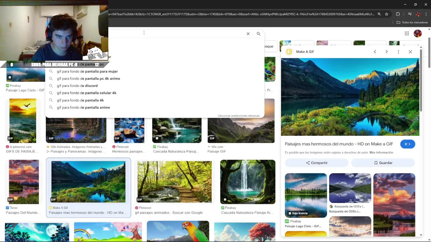
Task: Open the blue stones Pinterest GIF thumbnail
Action: [129, 130]
